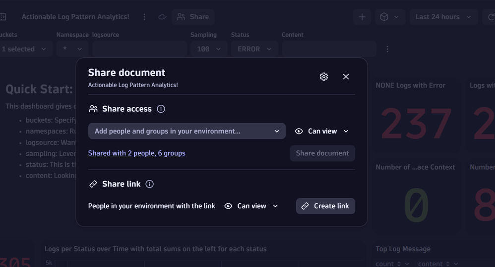Click the Share button in header
Screen dimensions: 495x267
[193, 17]
